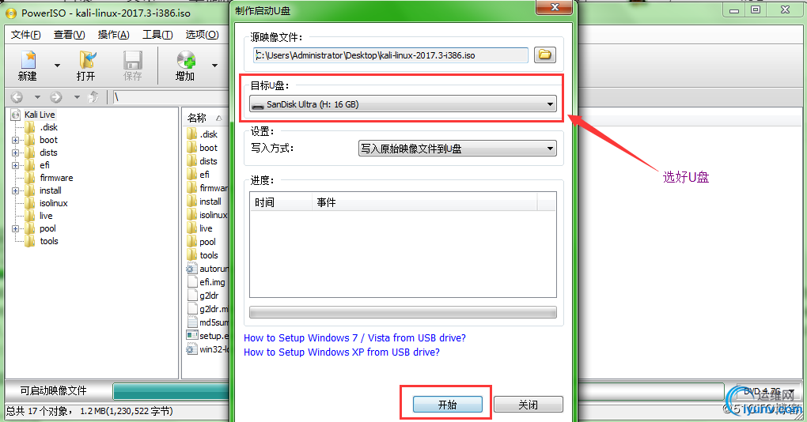The height and width of the screenshot is (422, 807).
Task: Click the PowerISO disc icon in title bar
Action: (11, 13)
